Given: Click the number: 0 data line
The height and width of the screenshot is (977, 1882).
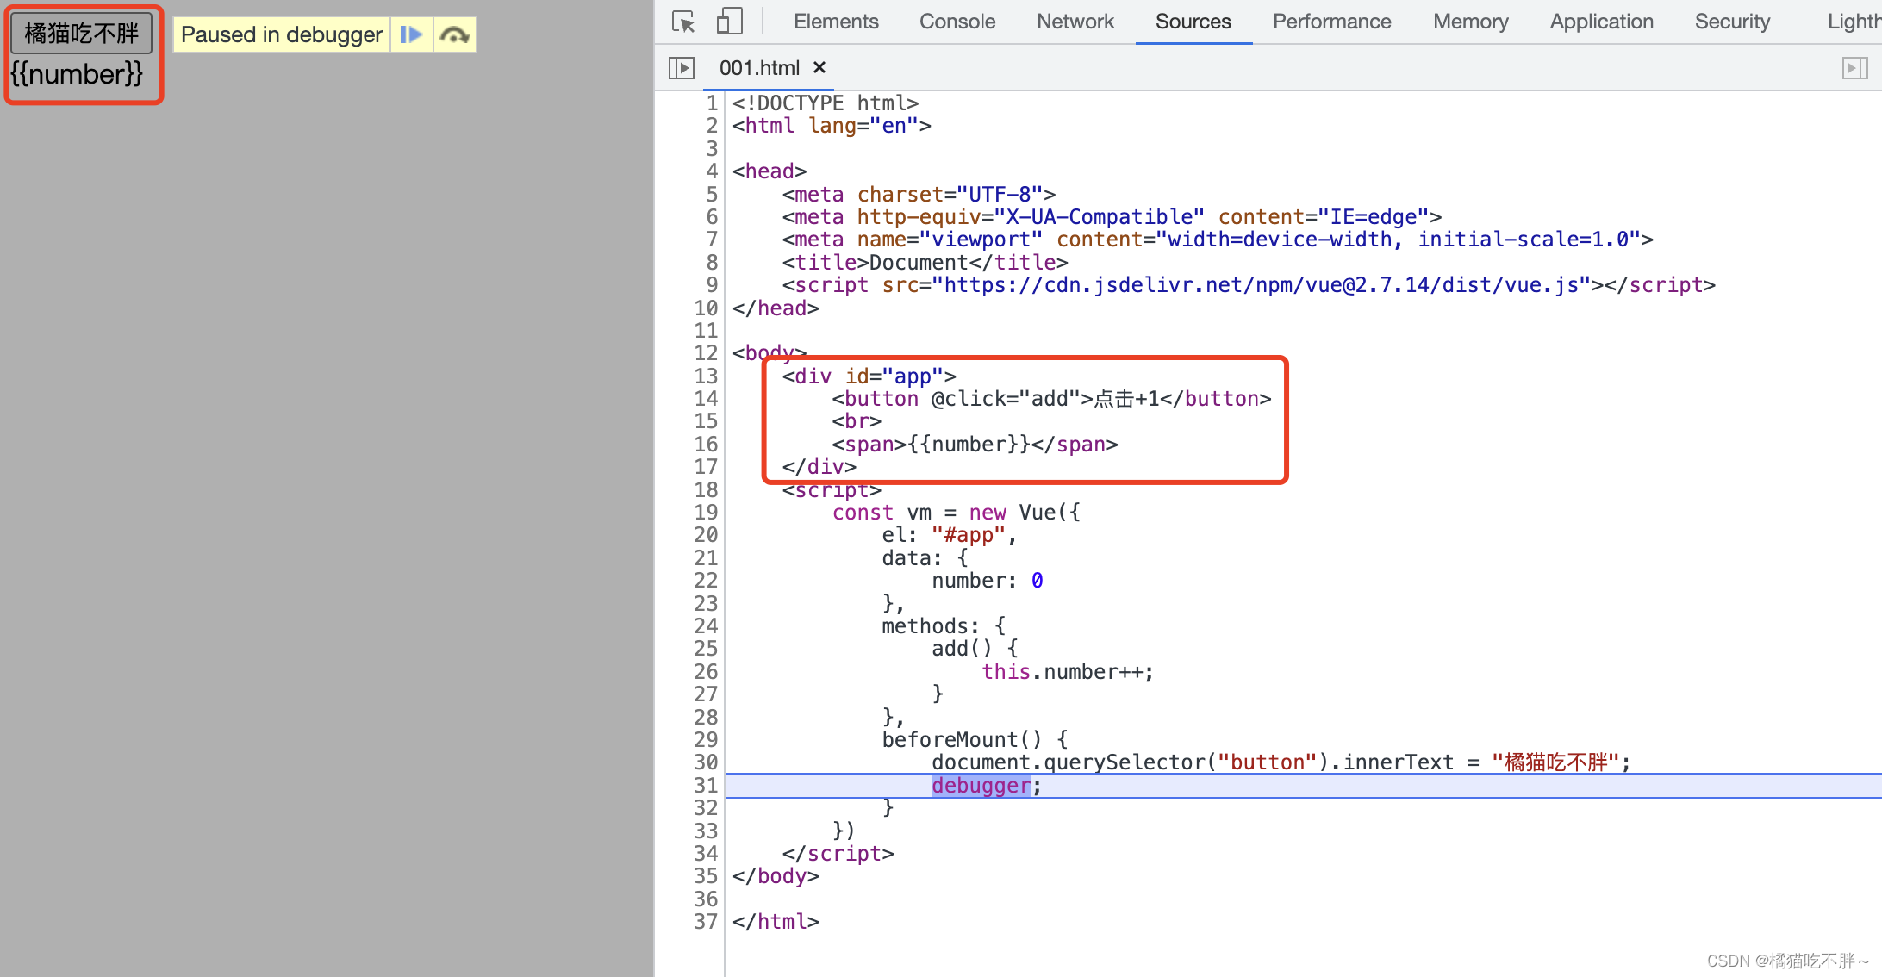Looking at the screenshot, I should [x=987, y=580].
